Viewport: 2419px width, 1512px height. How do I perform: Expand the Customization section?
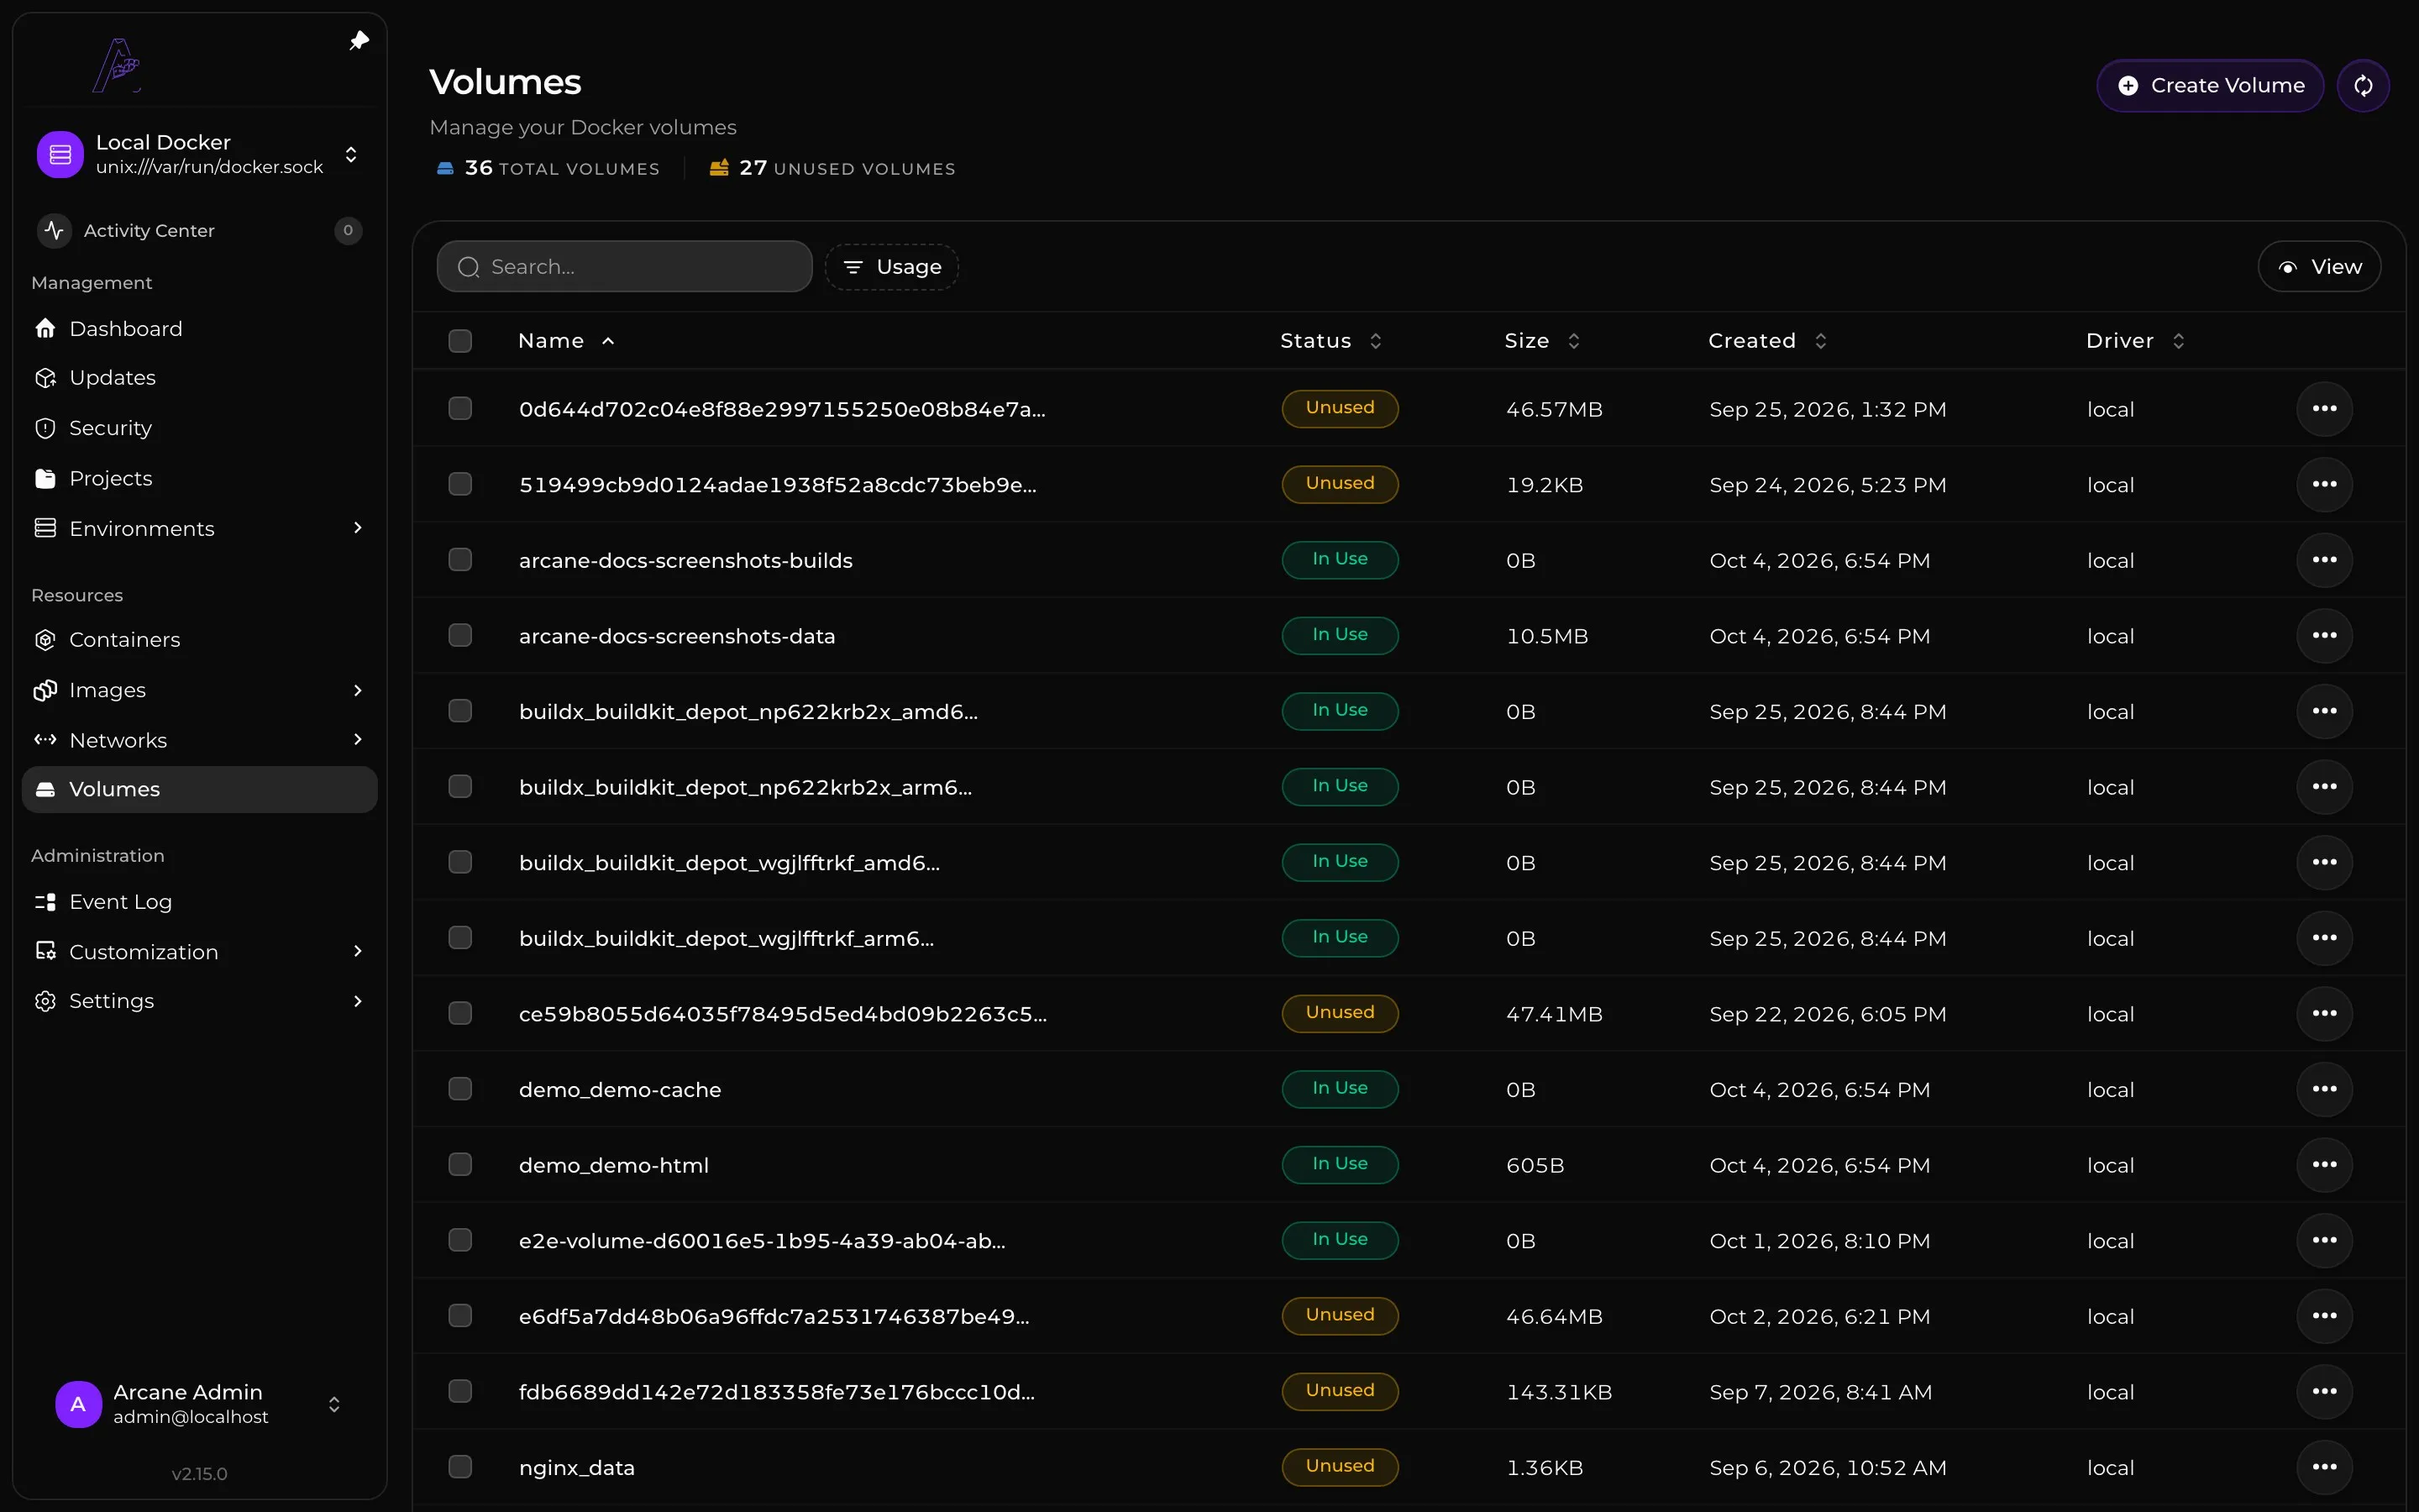coord(358,951)
